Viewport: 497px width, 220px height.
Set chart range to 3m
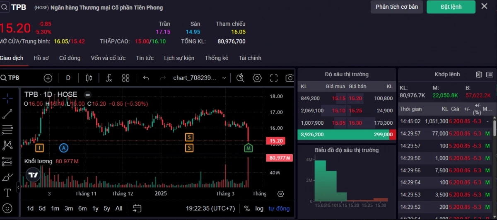tap(69, 208)
